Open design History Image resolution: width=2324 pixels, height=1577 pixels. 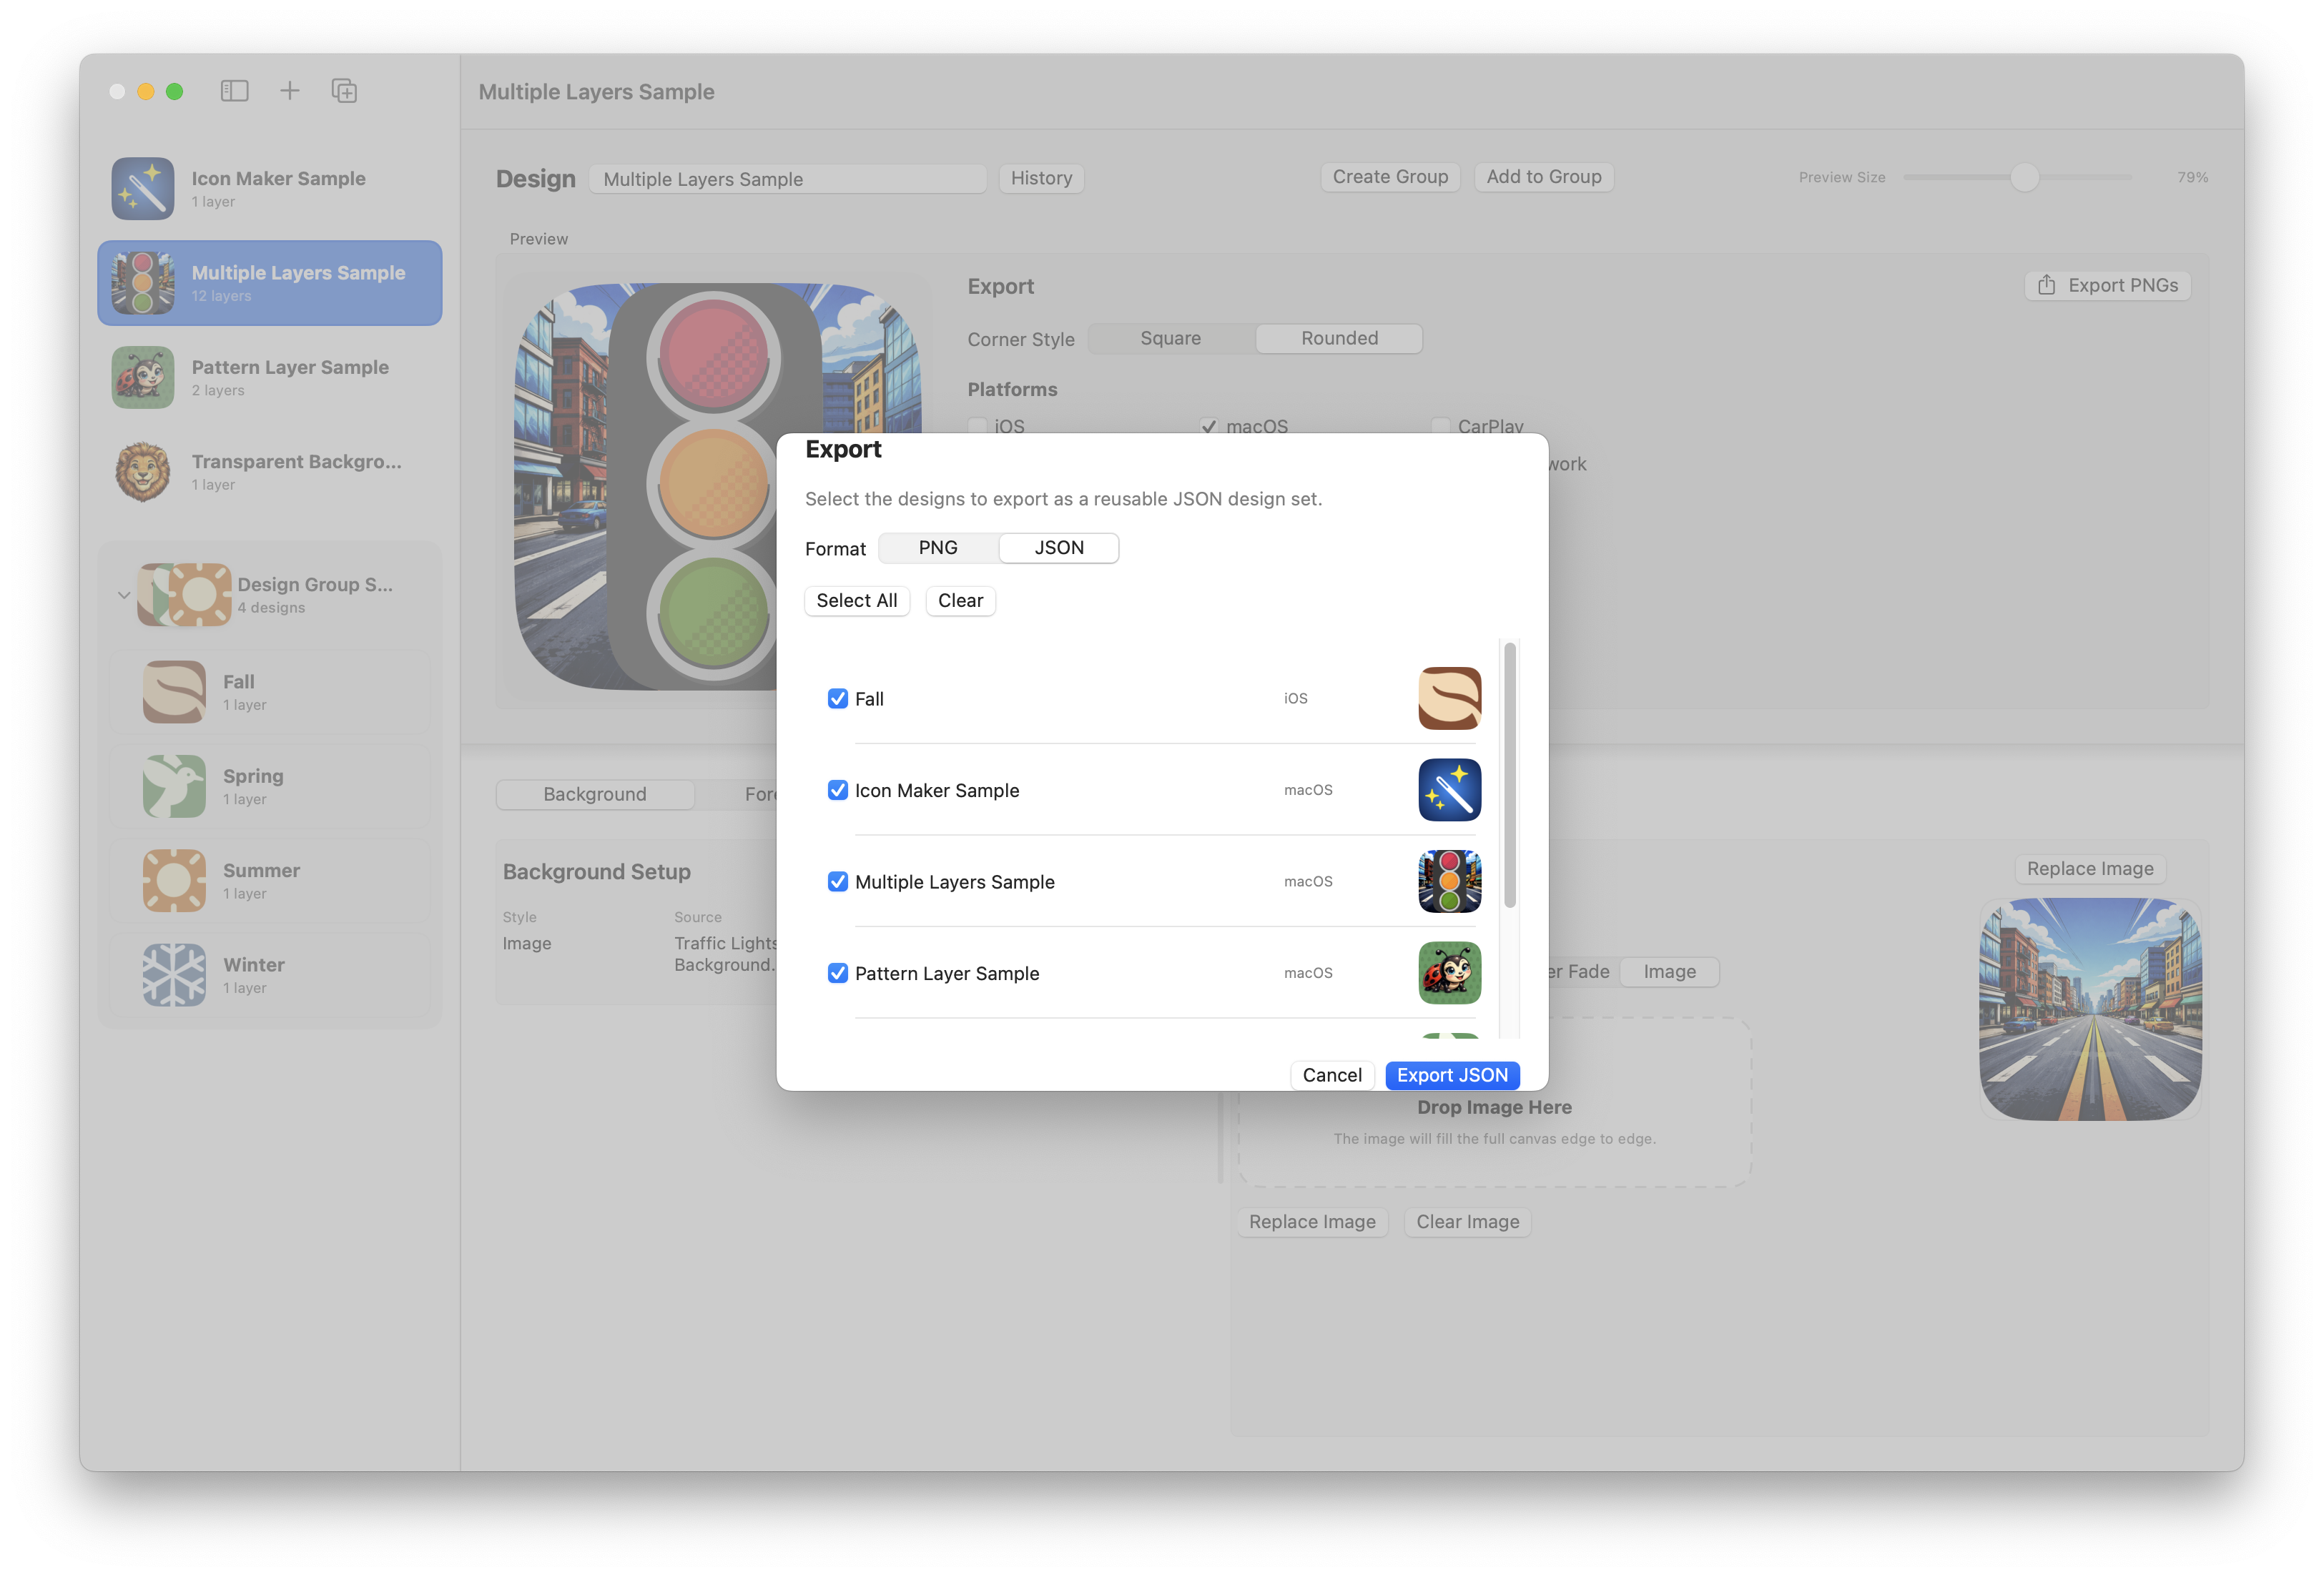(x=1041, y=178)
